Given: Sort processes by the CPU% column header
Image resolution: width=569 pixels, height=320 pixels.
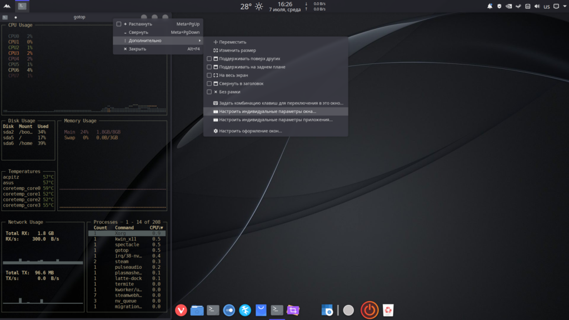Looking at the screenshot, I should click(x=156, y=228).
